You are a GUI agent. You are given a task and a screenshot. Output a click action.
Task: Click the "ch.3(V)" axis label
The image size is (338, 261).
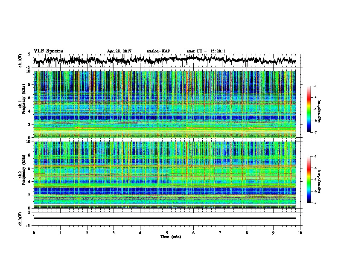20,219
